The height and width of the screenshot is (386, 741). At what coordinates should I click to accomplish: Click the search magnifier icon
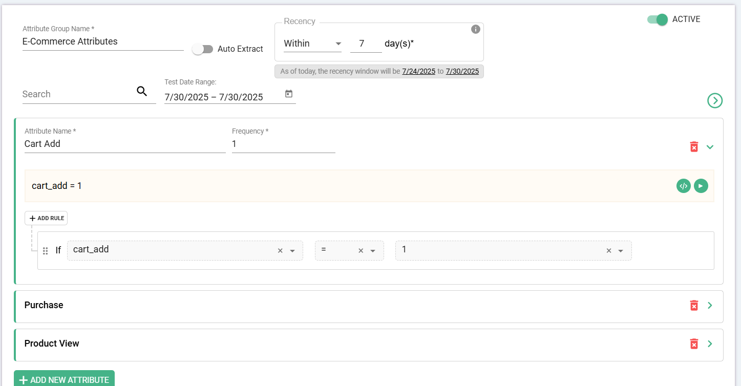pyautogui.click(x=142, y=92)
